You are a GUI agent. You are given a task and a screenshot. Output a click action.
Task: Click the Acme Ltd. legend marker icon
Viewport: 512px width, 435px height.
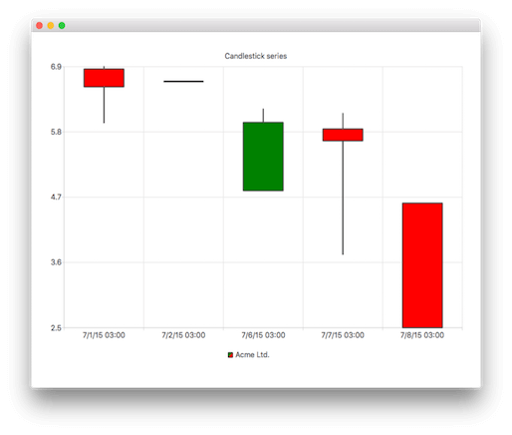(x=230, y=355)
